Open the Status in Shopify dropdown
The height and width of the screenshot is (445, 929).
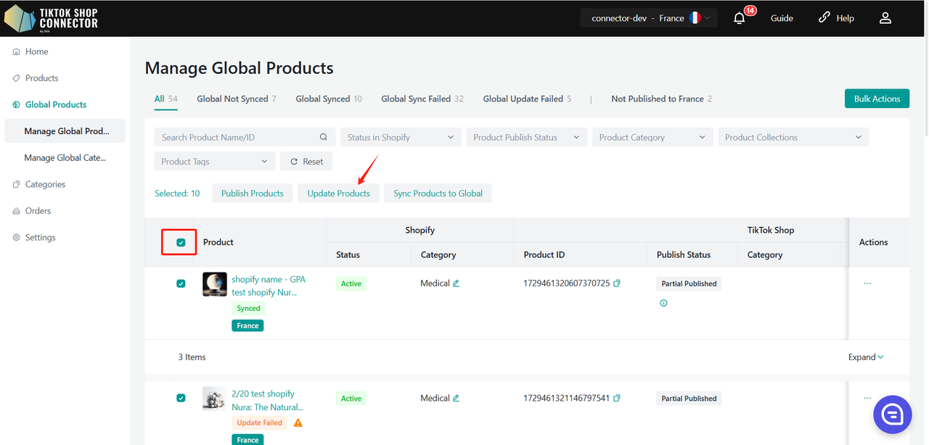[x=400, y=137]
